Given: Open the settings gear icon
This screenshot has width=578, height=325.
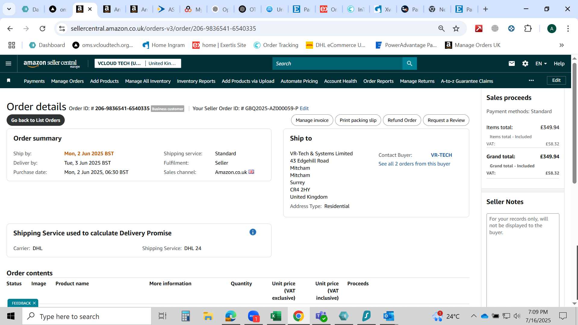Looking at the screenshot, I should click(525, 63).
